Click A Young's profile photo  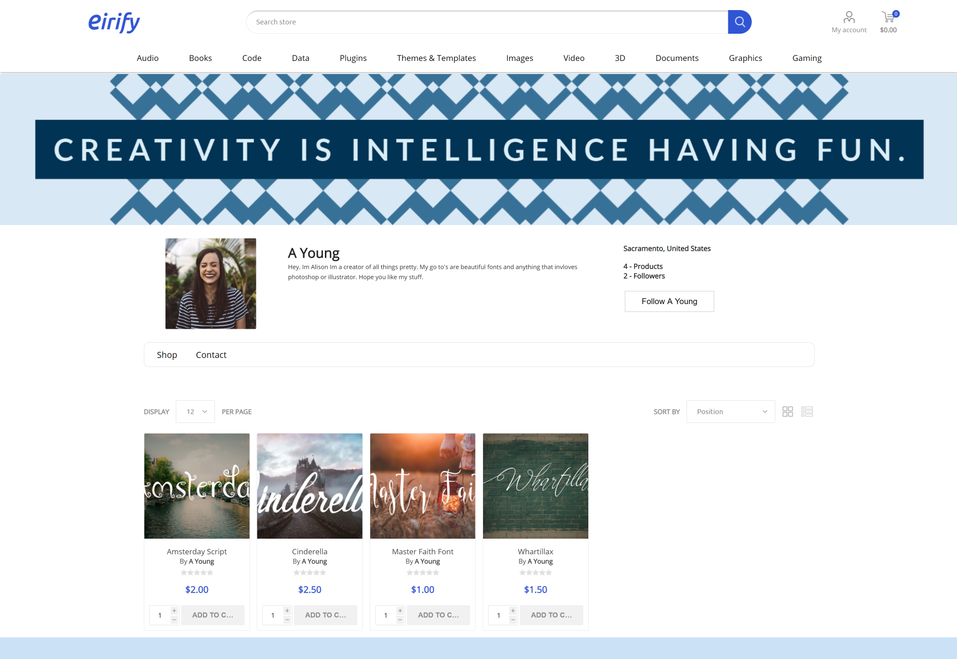(x=211, y=283)
